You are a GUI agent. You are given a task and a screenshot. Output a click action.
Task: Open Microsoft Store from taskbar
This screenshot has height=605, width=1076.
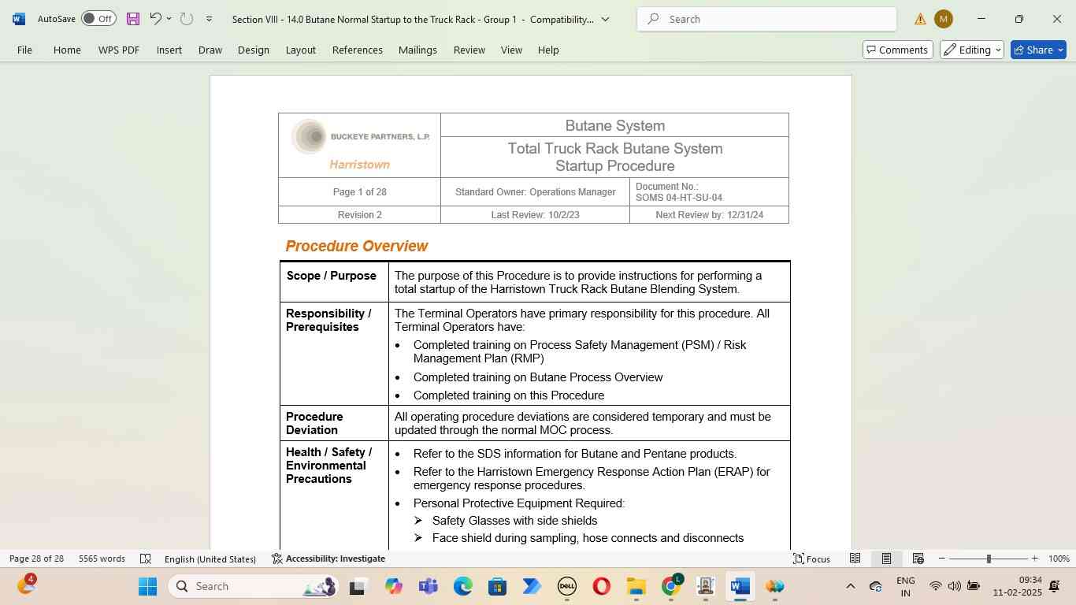click(497, 586)
